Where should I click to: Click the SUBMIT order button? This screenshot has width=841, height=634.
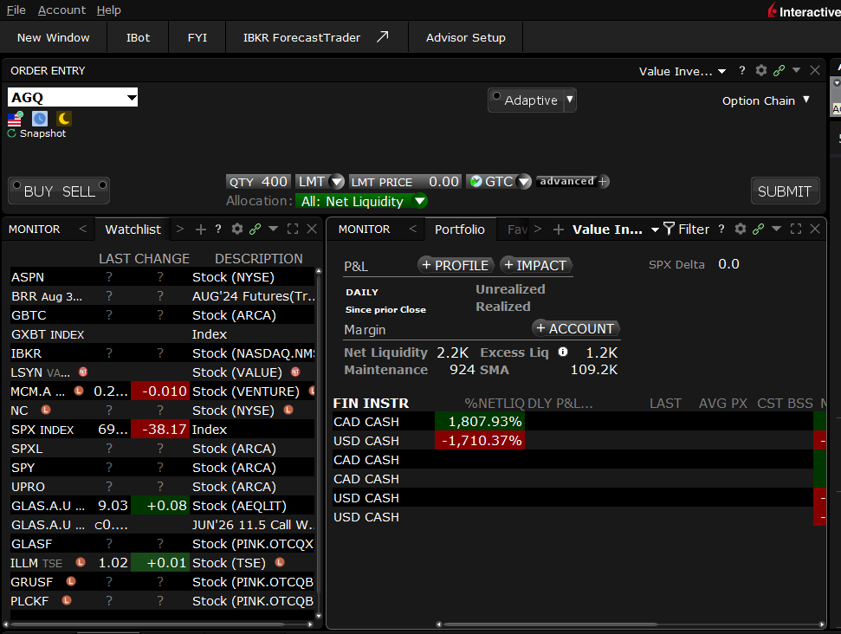click(785, 191)
